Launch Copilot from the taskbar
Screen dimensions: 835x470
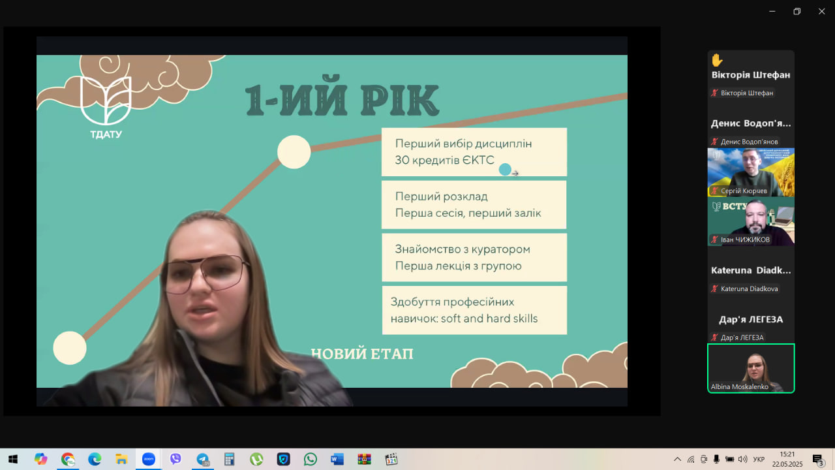tap(41, 460)
